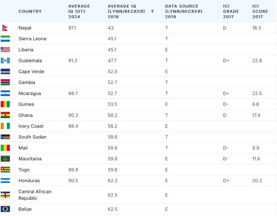Click the Nepal flag icon
The height and width of the screenshot is (216, 277).
5,28
